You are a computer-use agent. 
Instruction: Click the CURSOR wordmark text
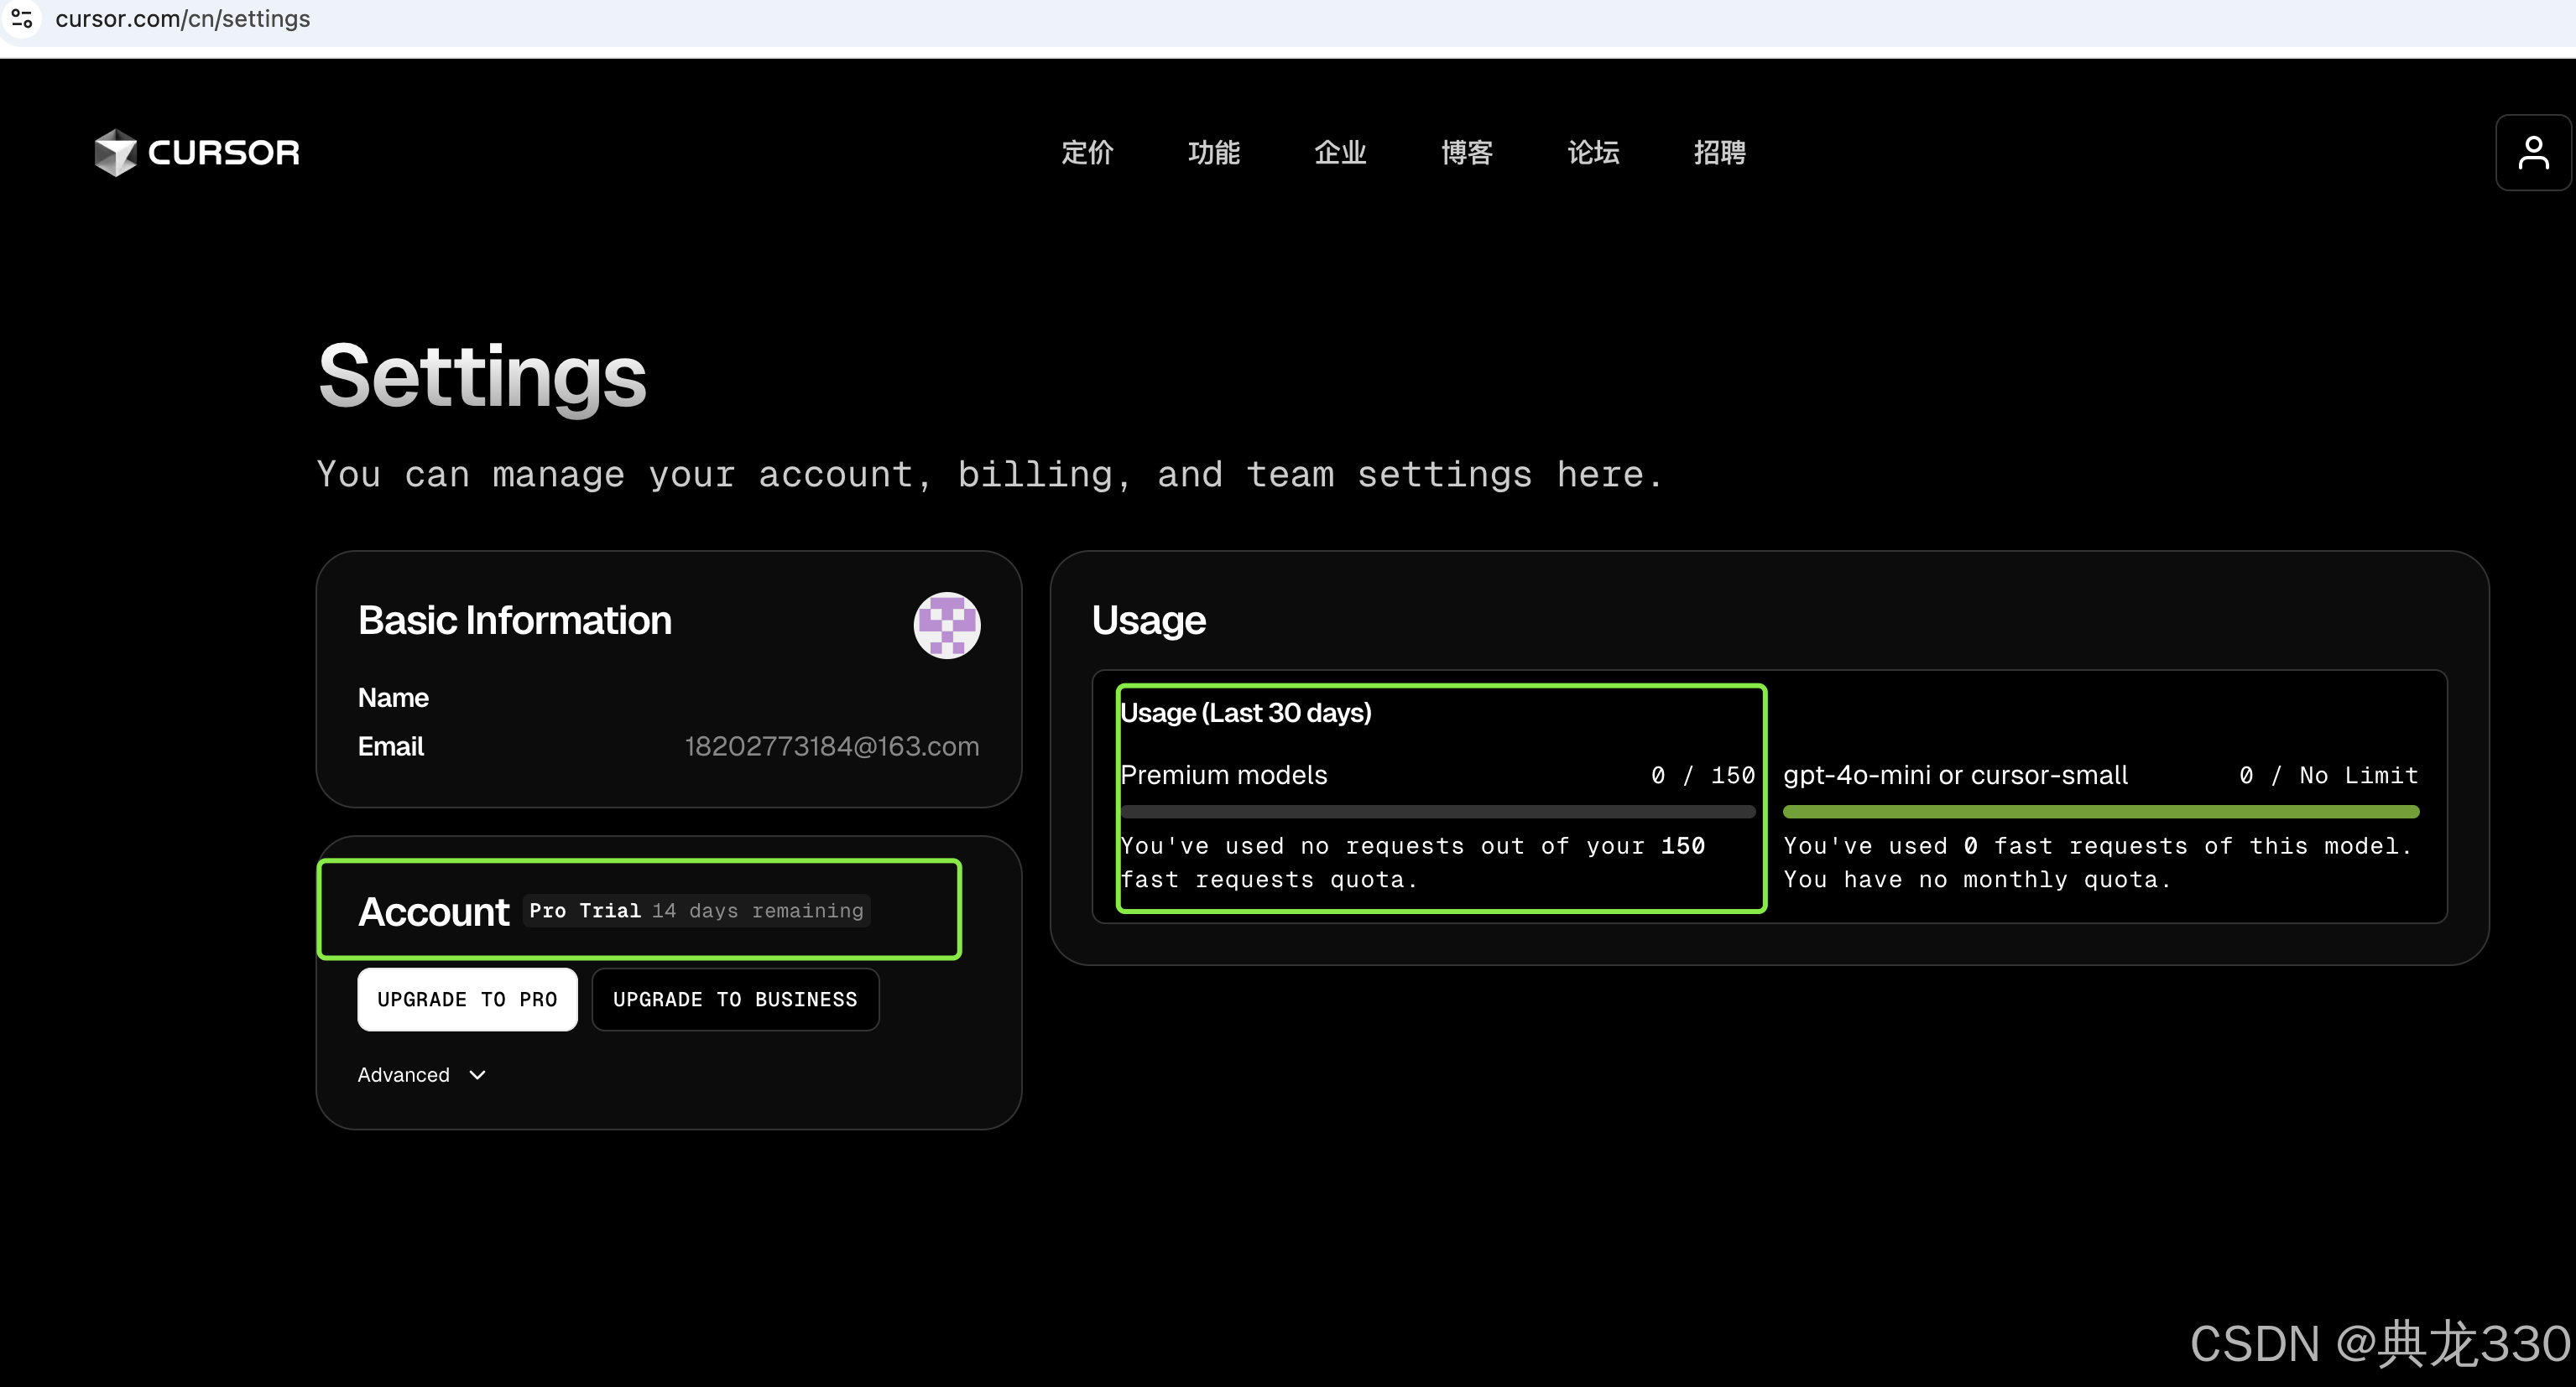tap(224, 153)
